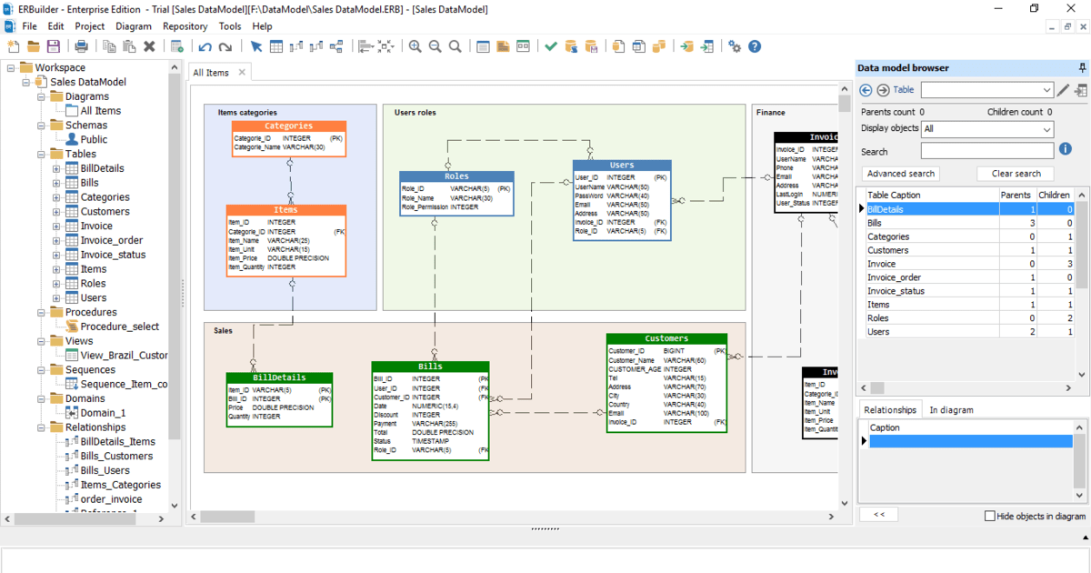Undo the last action

205,46
